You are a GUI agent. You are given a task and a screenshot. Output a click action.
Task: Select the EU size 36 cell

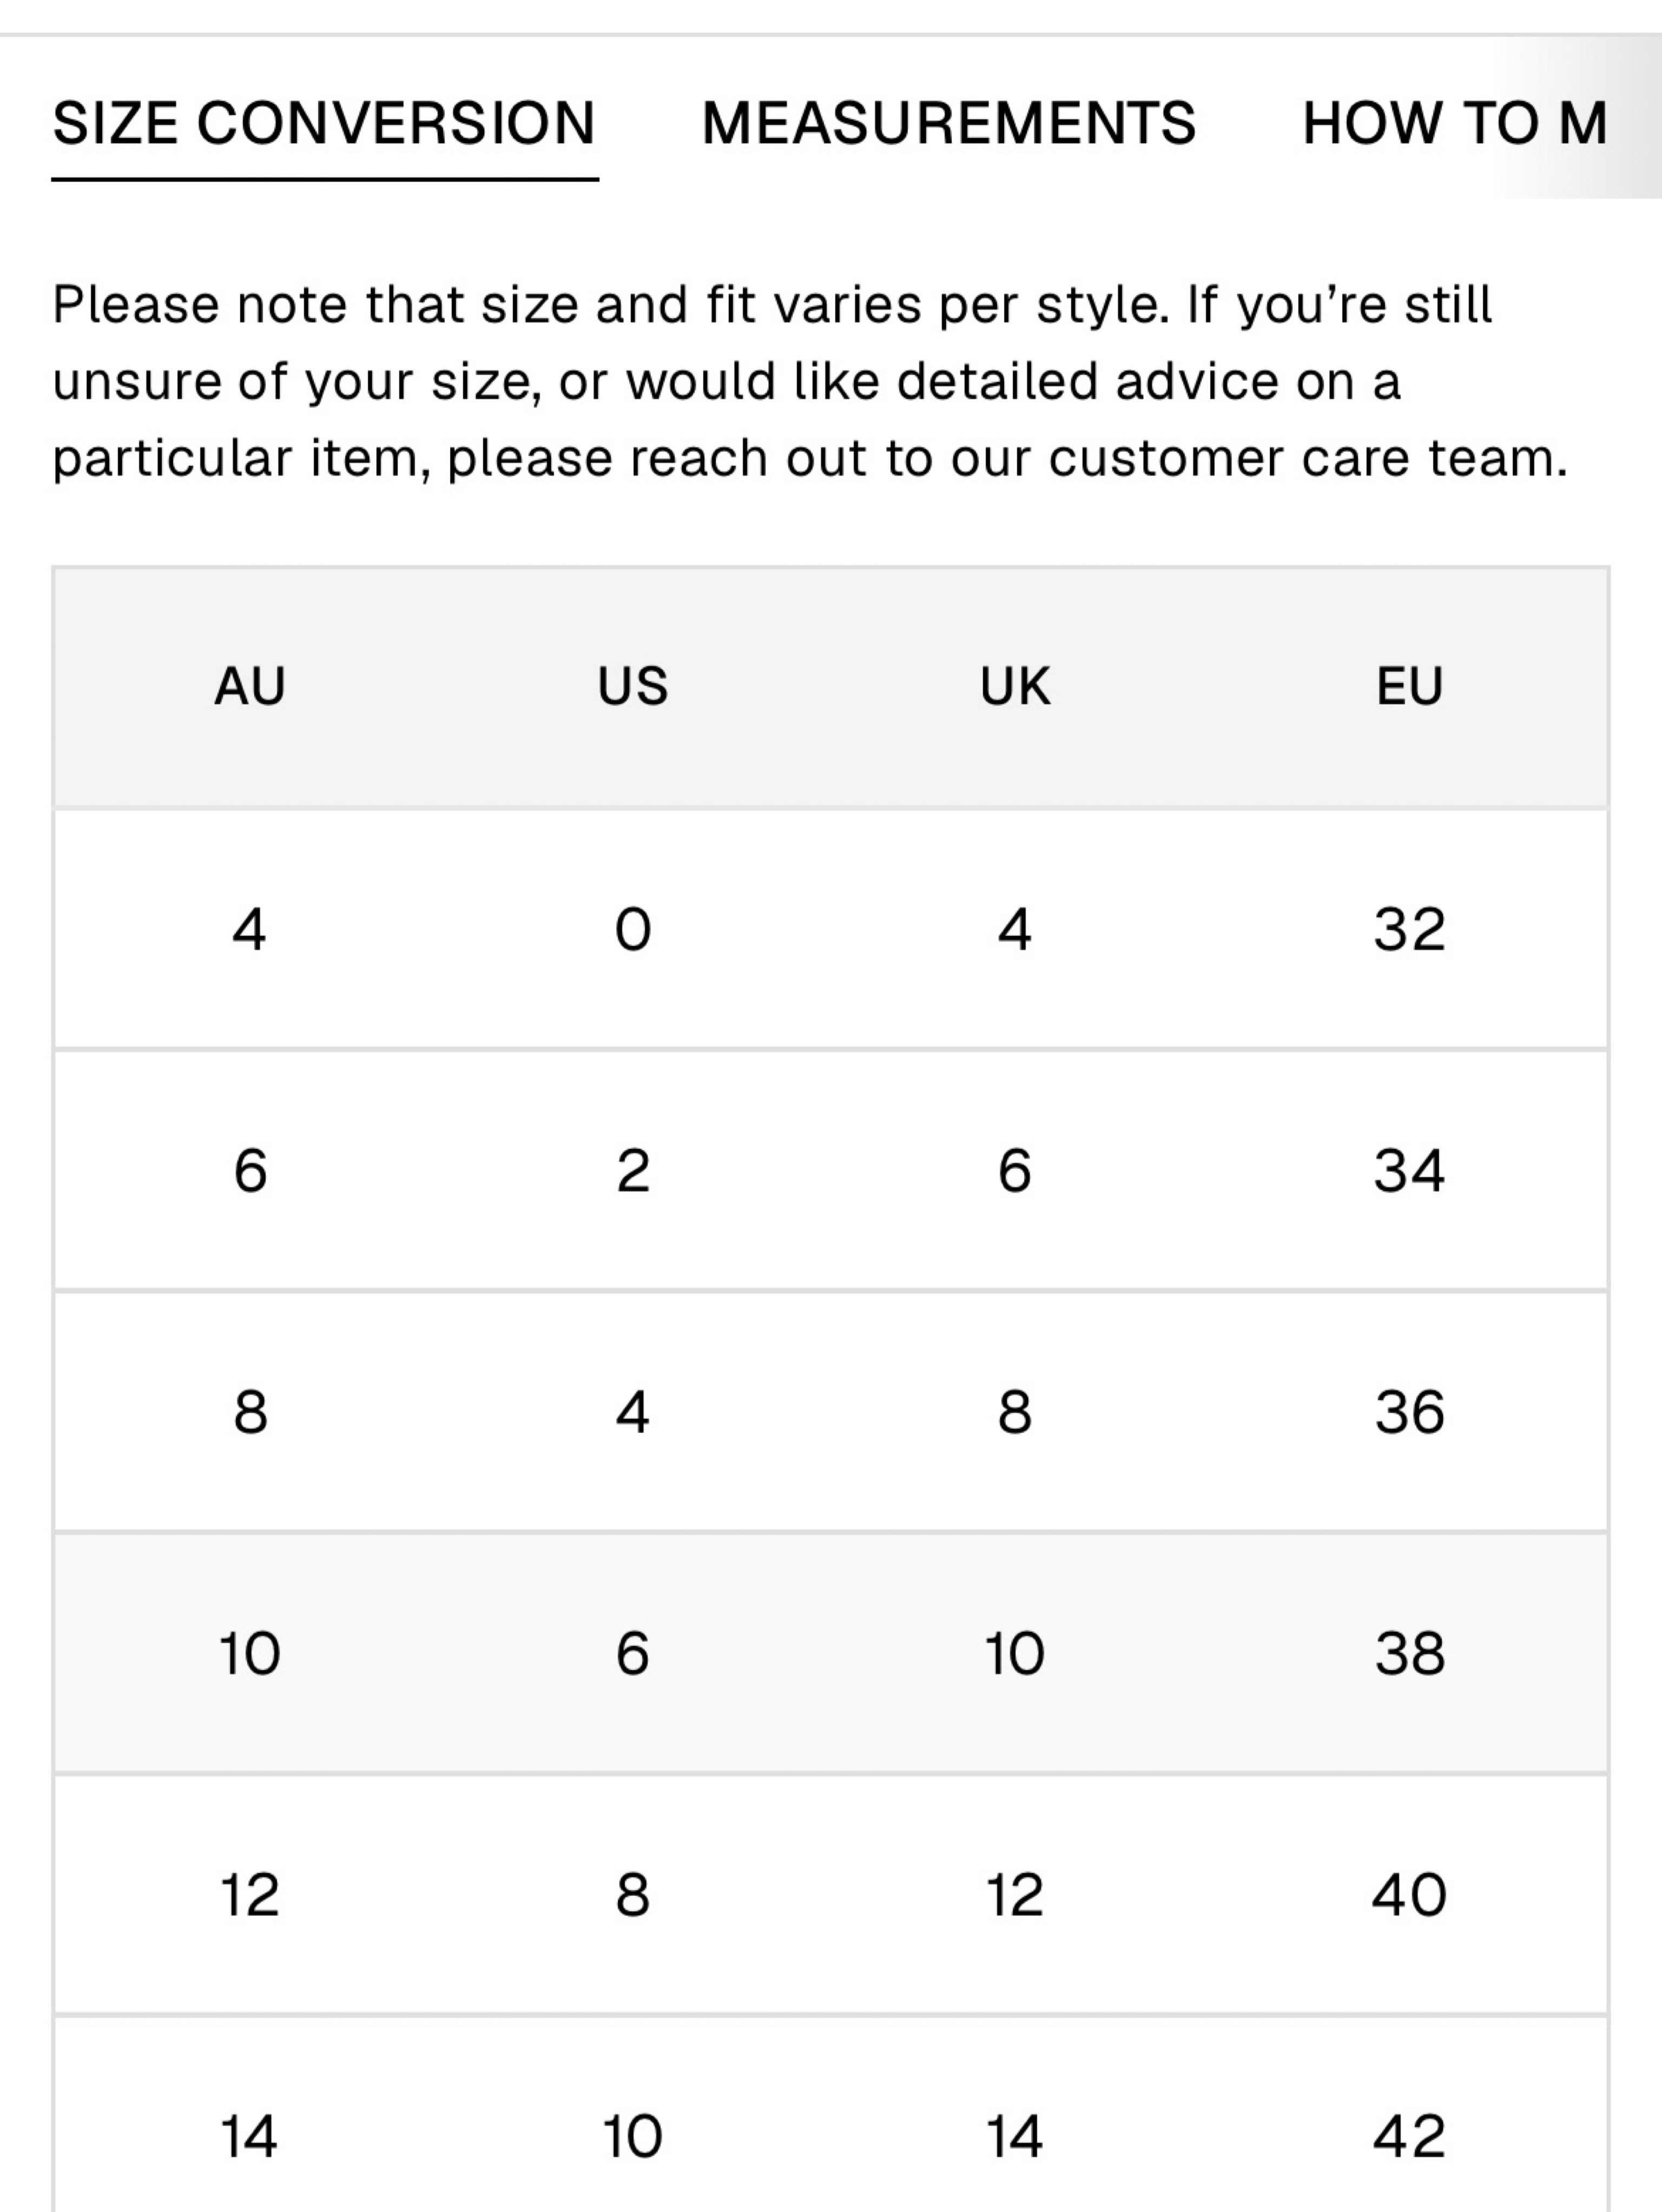[1409, 1412]
